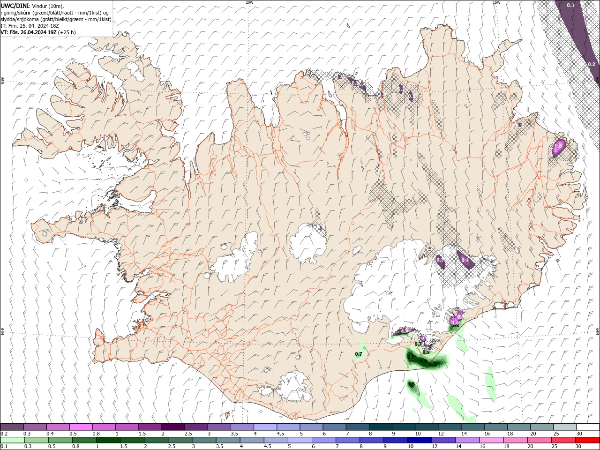The height and width of the screenshot is (450, 600).
Task: Click the upper-row legend swatch starting at 18
Action: (x=518, y=427)
